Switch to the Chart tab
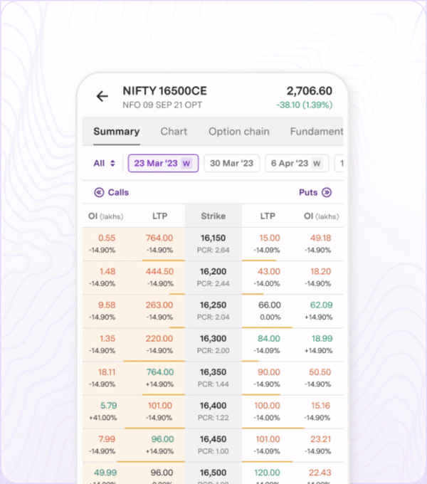The height and width of the screenshot is (484, 427). coord(174,132)
